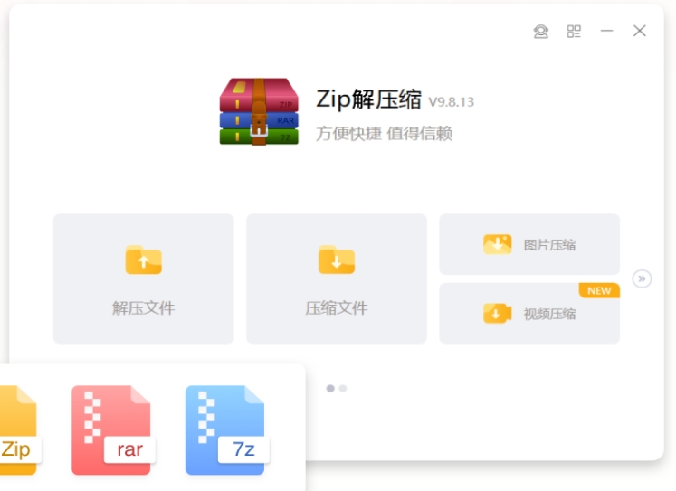Click the Zip解压缩 app title
676x491 pixels.
(x=368, y=99)
